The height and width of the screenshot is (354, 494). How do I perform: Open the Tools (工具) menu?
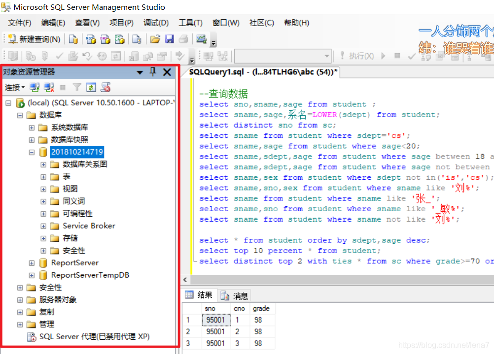[191, 23]
